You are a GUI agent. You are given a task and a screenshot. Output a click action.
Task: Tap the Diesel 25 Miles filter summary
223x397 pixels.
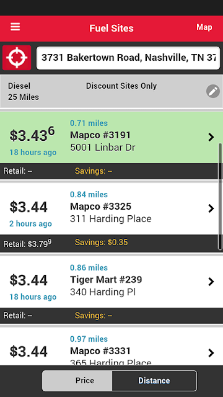pos(24,91)
